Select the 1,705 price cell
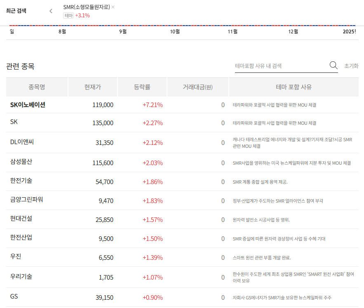This screenshot has height=308, width=364. [x=106, y=278]
